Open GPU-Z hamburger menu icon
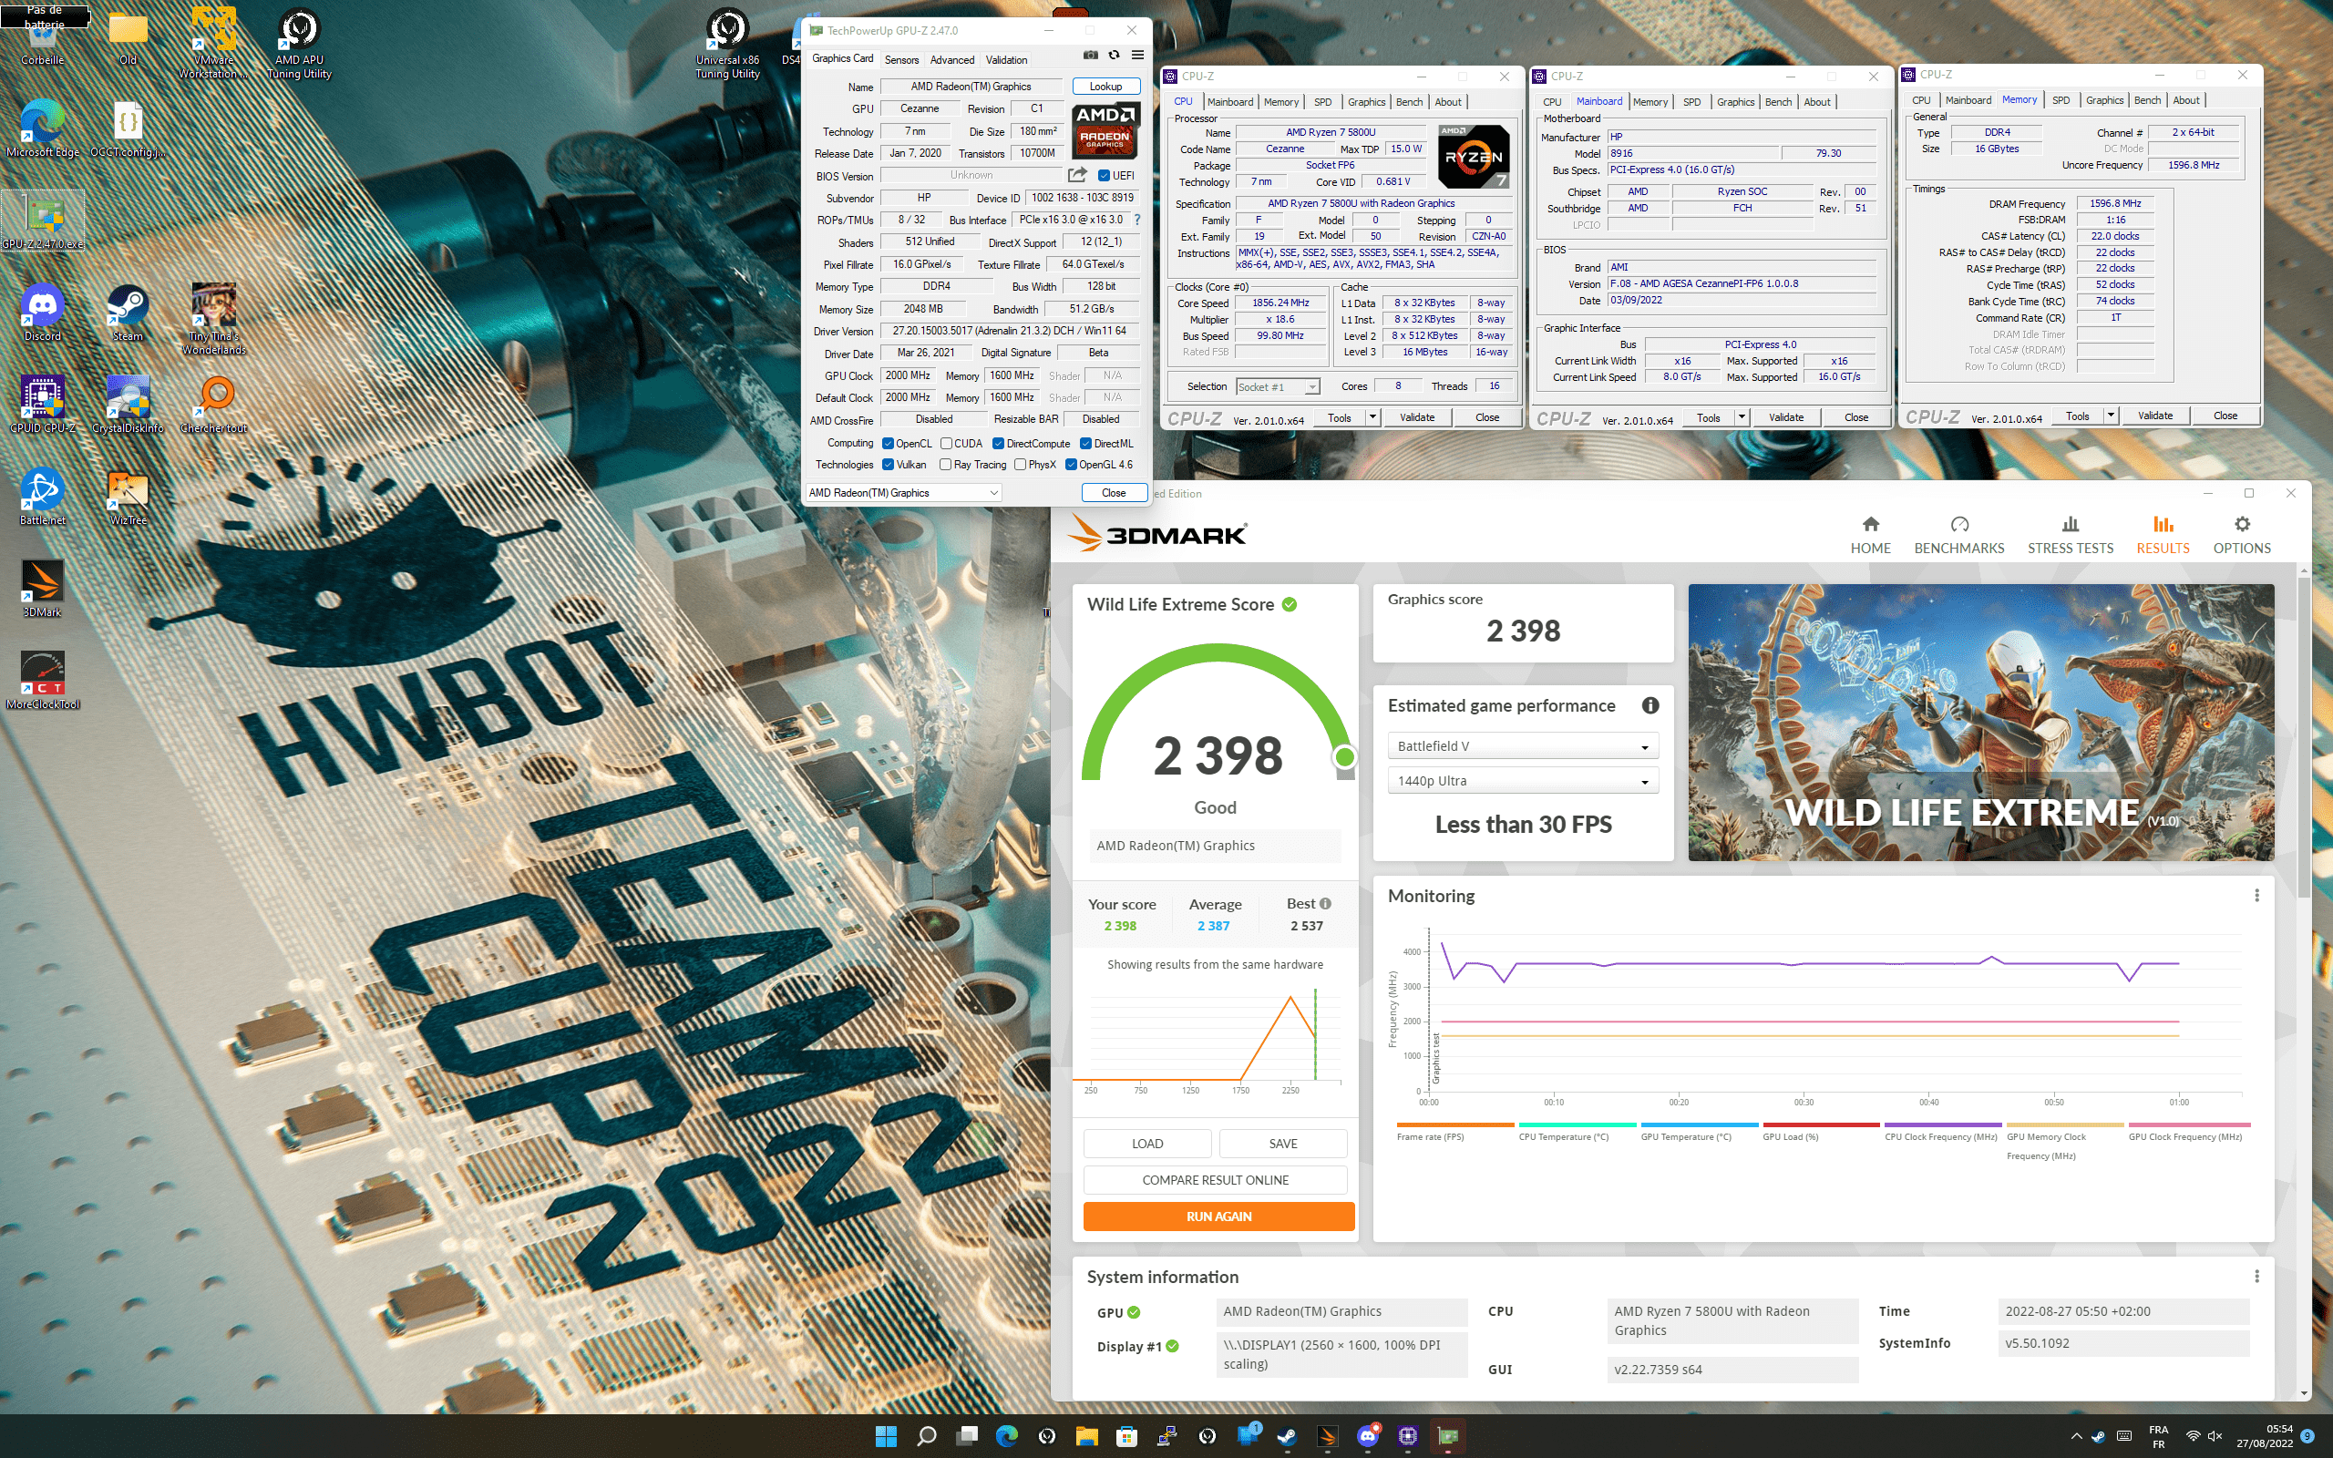The image size is (2333, 1458). click(1137, 55)
